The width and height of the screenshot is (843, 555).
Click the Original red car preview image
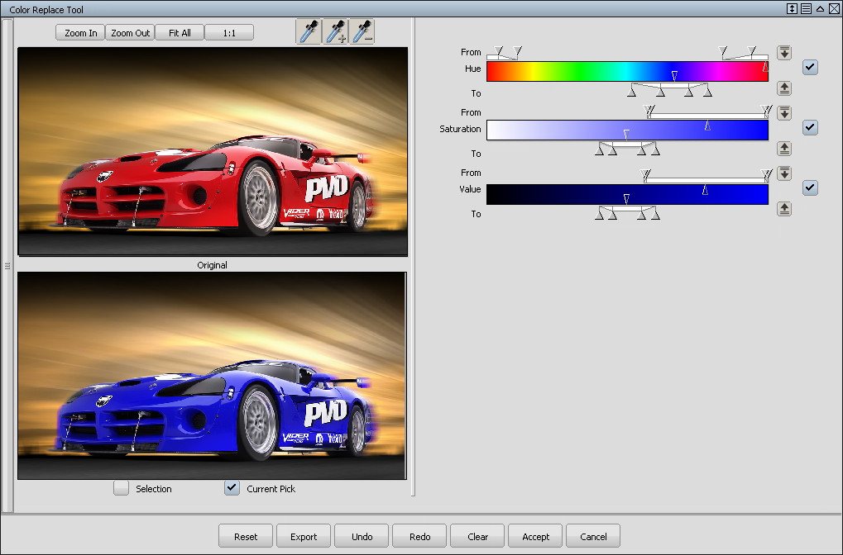tap(213, 151)
